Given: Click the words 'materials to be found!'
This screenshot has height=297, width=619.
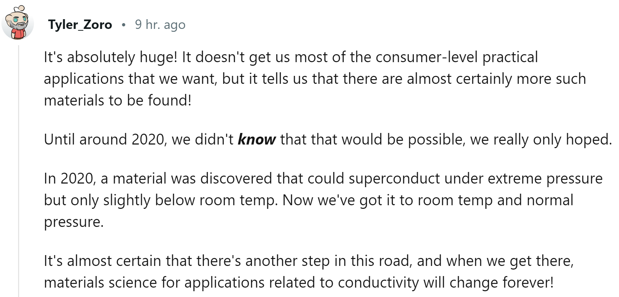Looking at the screenshot, I should point(117,100).
